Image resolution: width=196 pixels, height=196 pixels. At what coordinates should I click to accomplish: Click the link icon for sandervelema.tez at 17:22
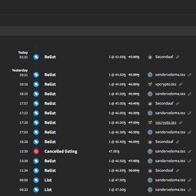[189, 113]
